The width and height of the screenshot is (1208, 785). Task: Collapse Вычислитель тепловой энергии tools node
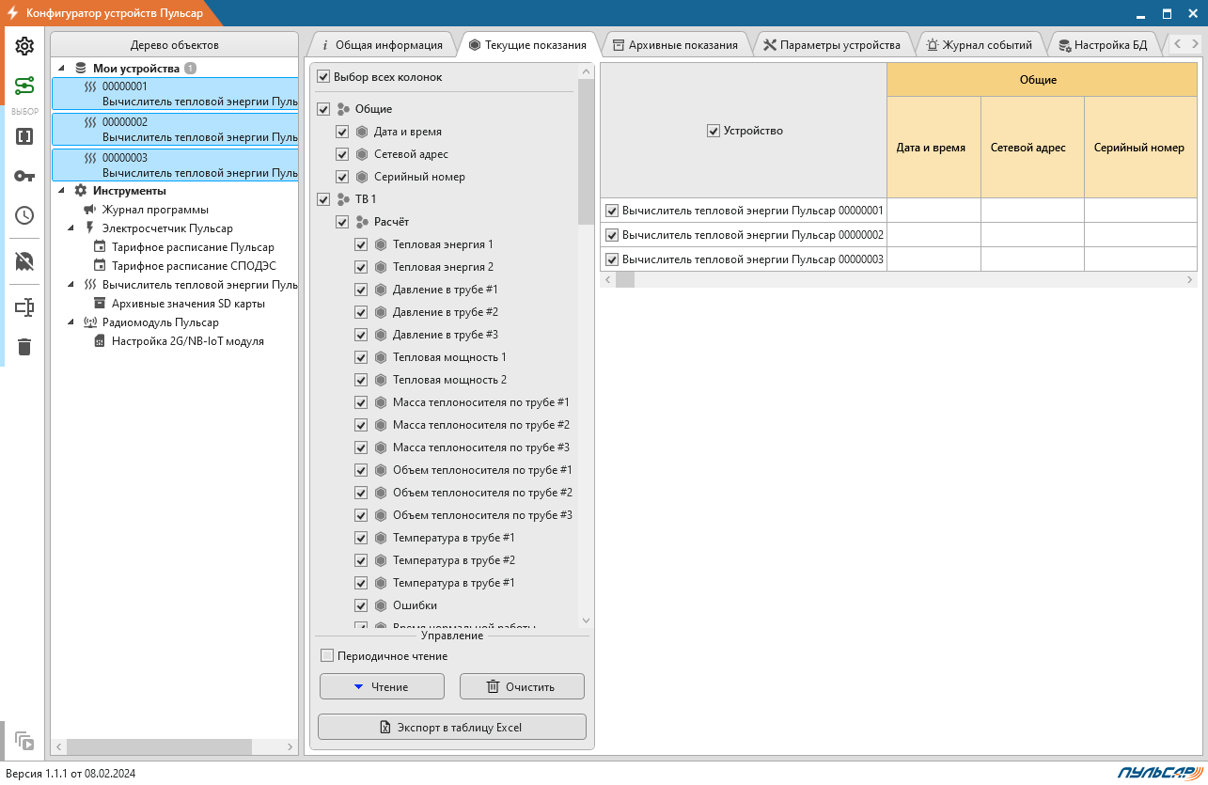point(71,285)
